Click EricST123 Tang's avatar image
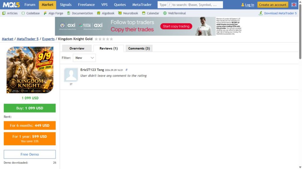 (71, 75)
